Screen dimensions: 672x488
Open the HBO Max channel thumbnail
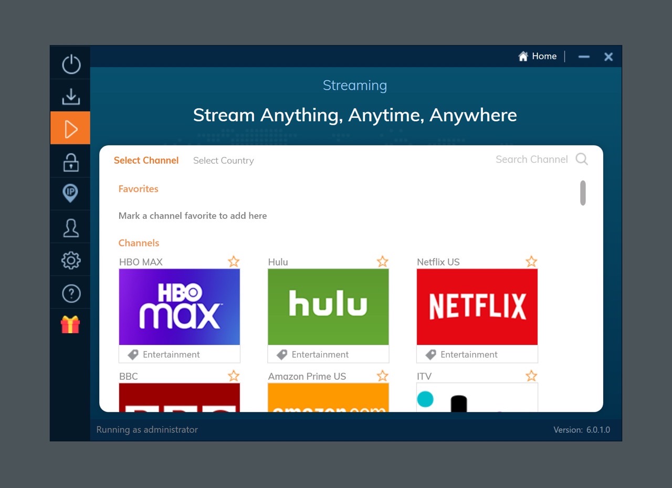(x=180, y=307)
